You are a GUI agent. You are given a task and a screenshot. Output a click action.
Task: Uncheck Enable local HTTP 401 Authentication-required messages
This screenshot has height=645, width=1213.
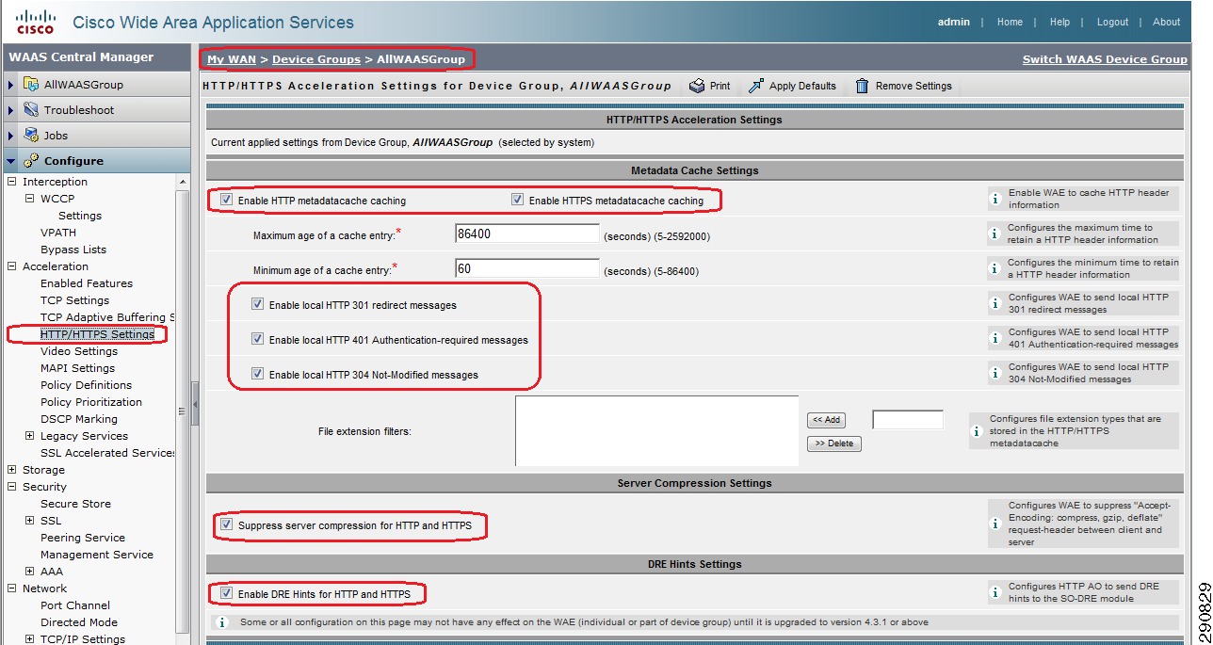coord(257,339)
